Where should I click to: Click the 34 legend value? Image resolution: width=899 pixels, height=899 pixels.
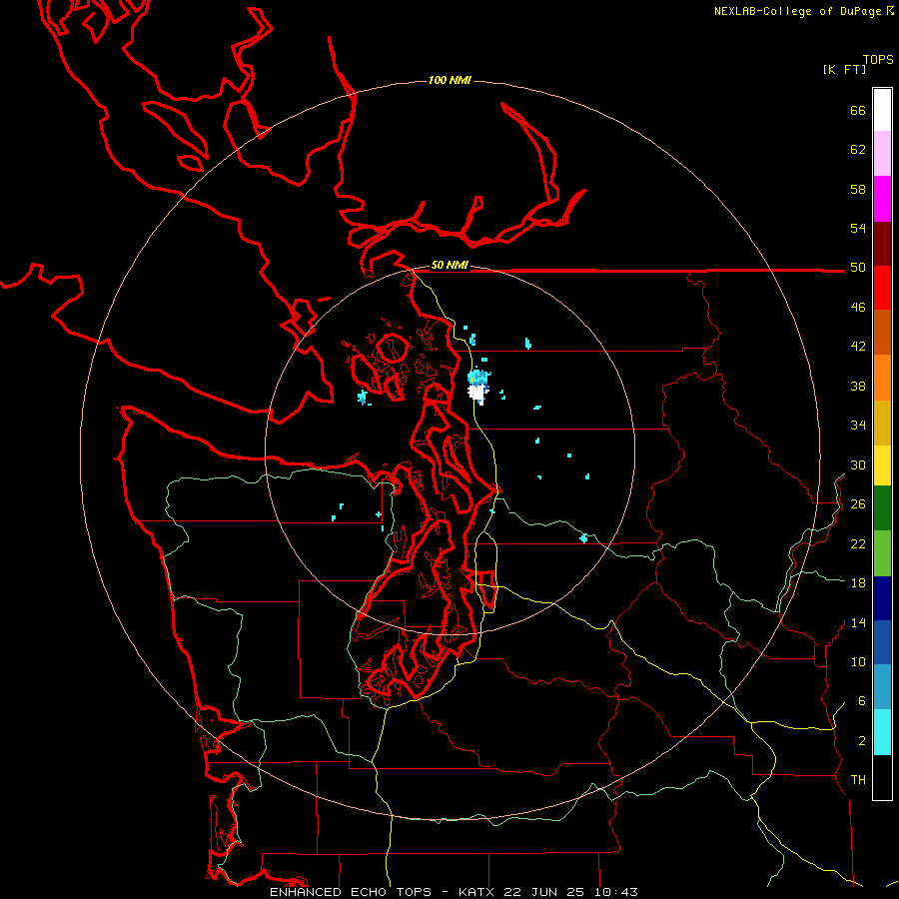pos(858,426)
